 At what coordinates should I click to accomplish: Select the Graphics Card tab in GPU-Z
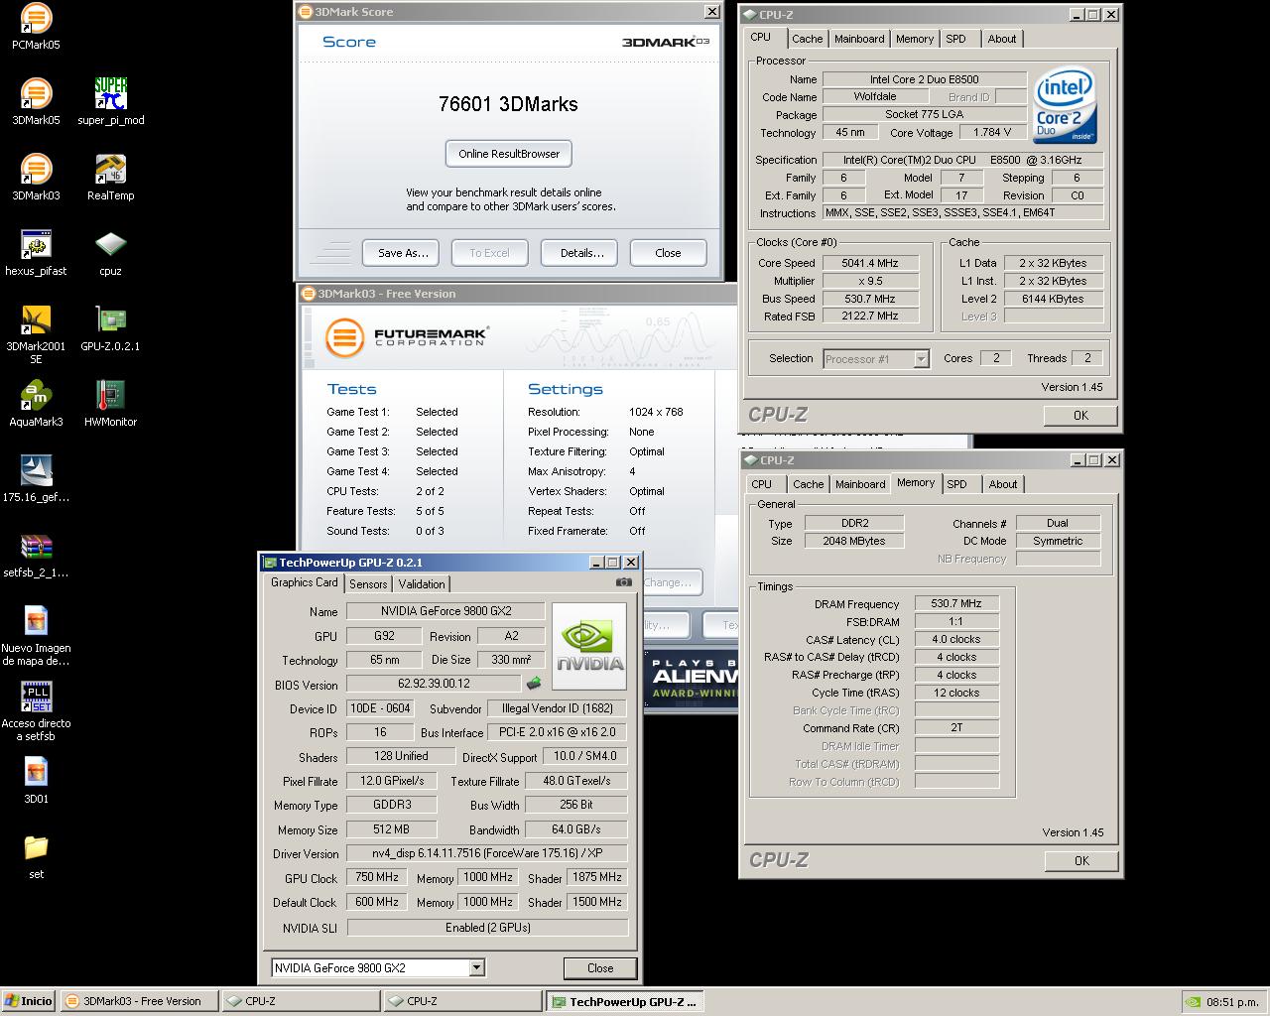305,582
